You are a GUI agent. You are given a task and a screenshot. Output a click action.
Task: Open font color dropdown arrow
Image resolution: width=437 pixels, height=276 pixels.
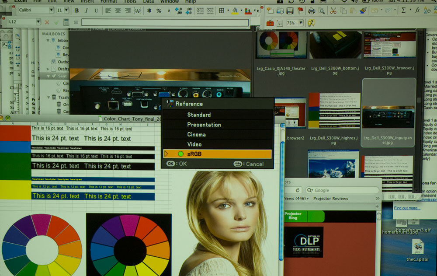254,10
